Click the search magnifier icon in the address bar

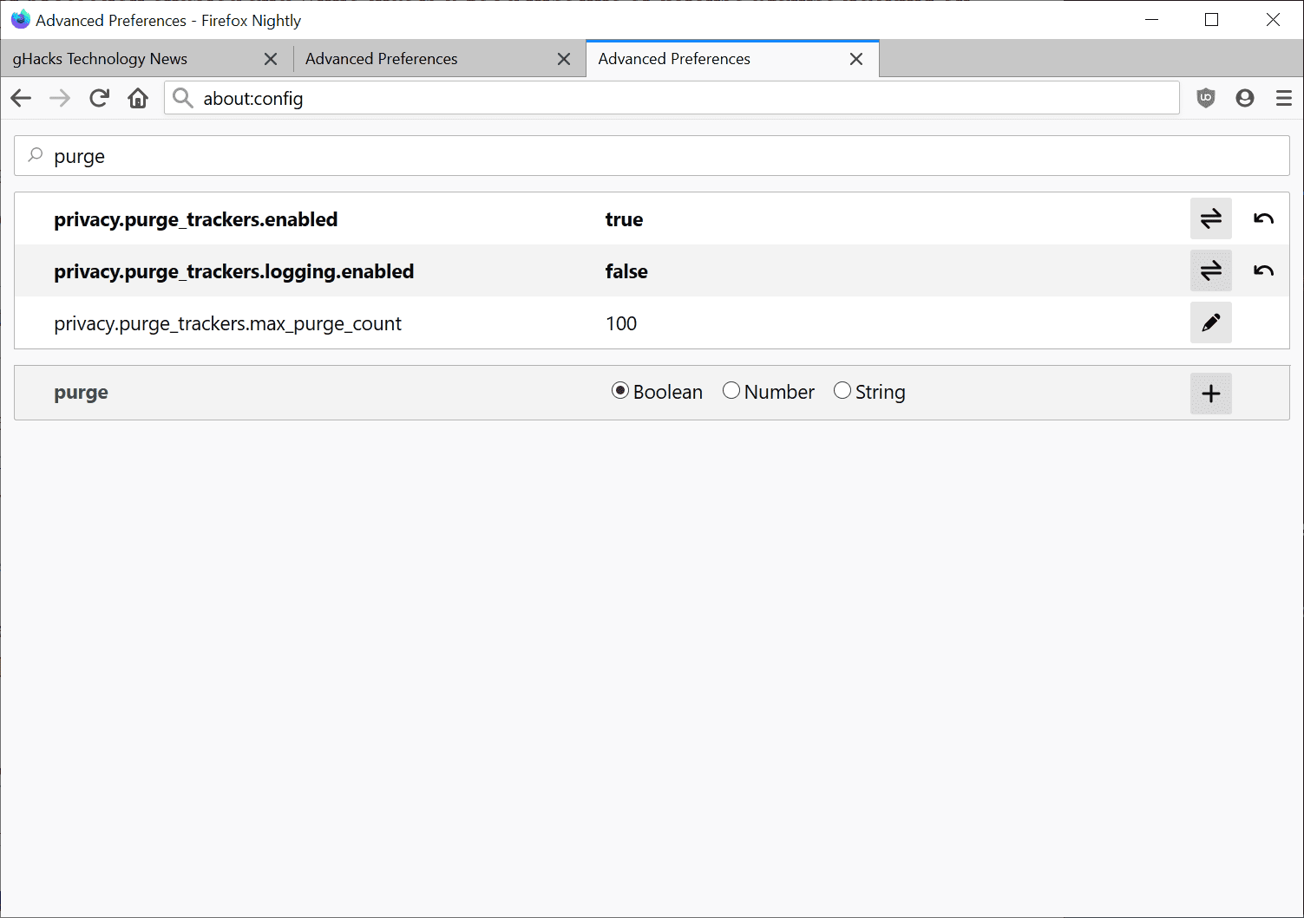[182, 98]
